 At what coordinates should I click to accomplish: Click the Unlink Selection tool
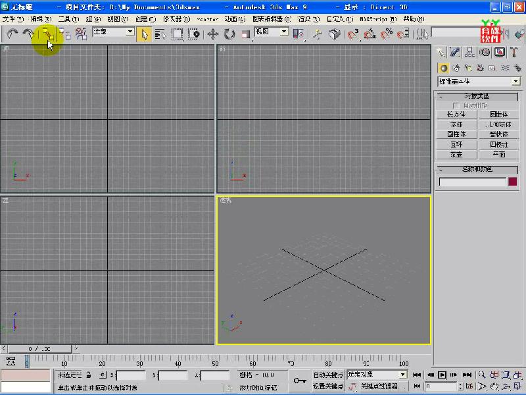coord(64,34)
